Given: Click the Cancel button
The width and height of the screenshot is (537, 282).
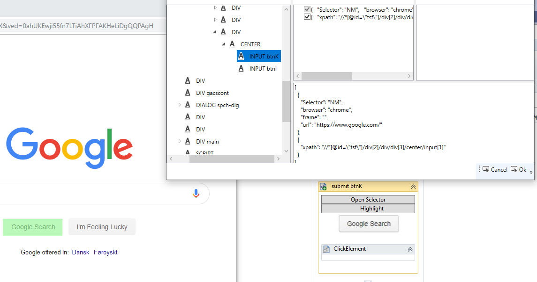Looking at the screenshot, I should [x=495, y=170].
